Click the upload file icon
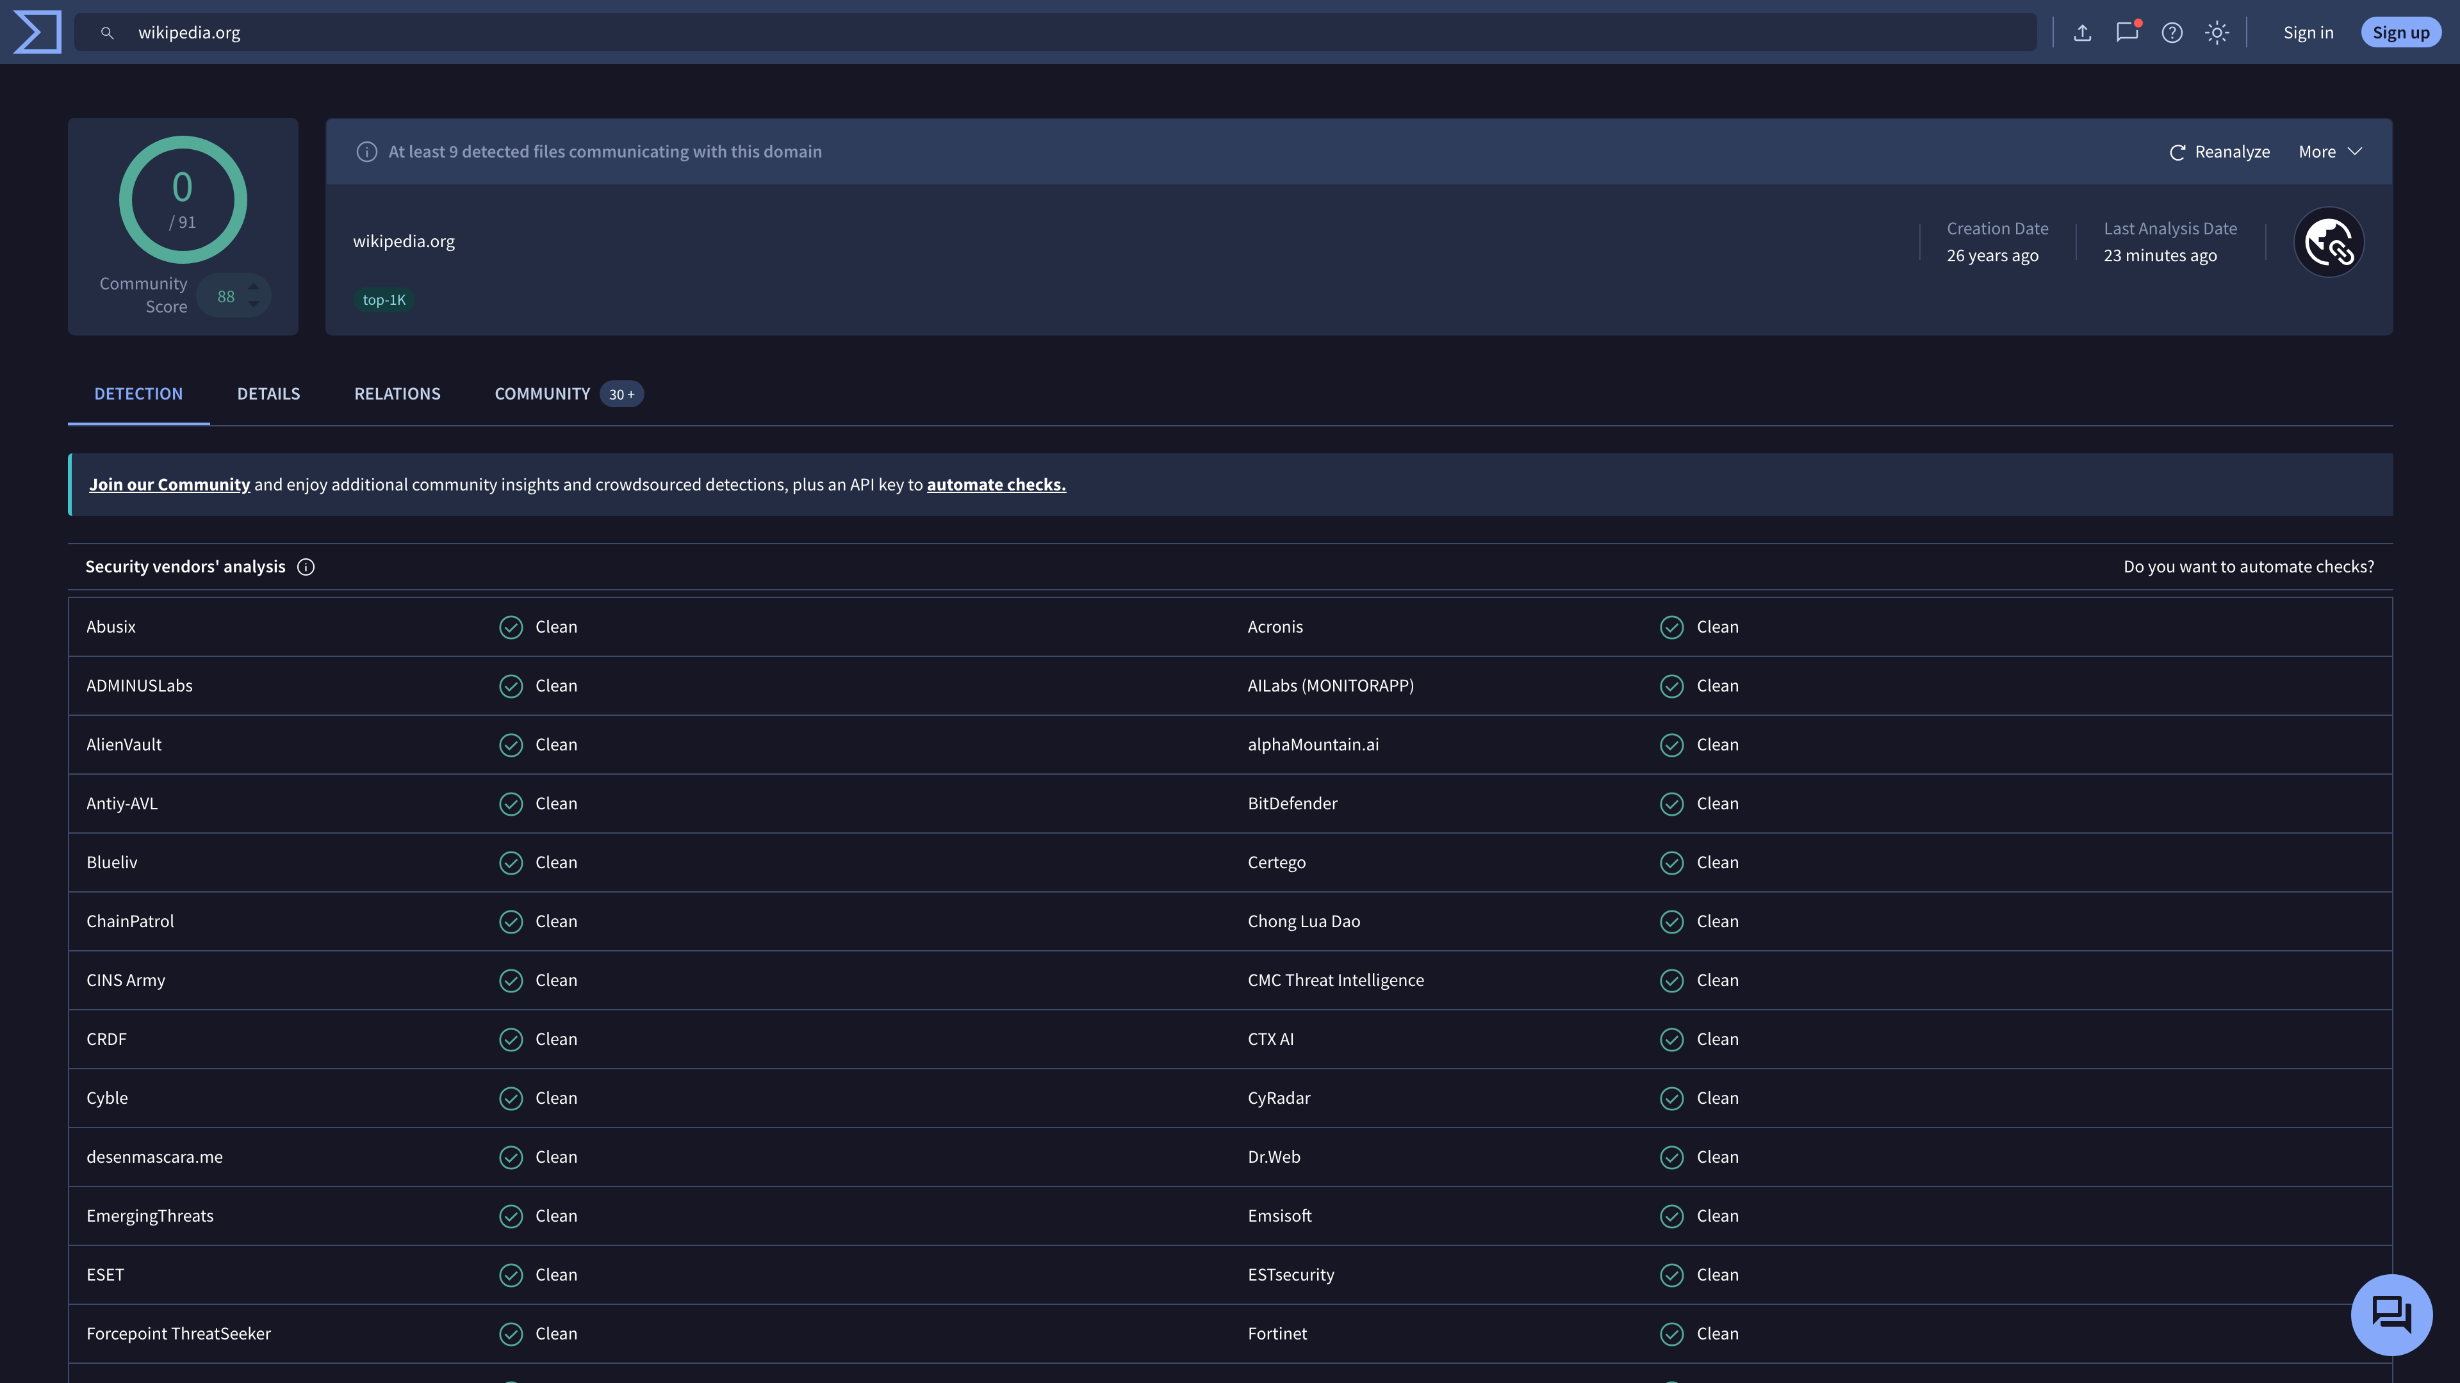 pos(2083,33)
